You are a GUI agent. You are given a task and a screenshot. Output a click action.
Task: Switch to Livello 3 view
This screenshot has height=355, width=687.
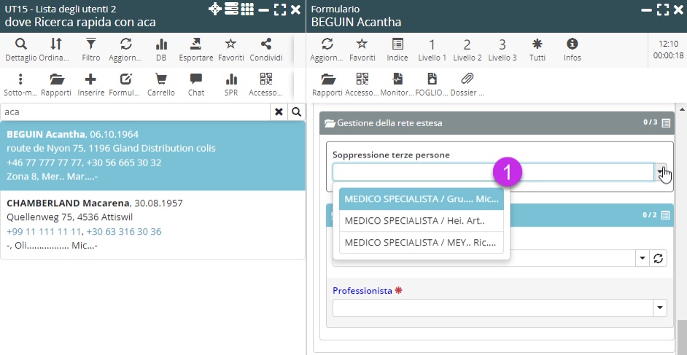click(x=502, y=49)
